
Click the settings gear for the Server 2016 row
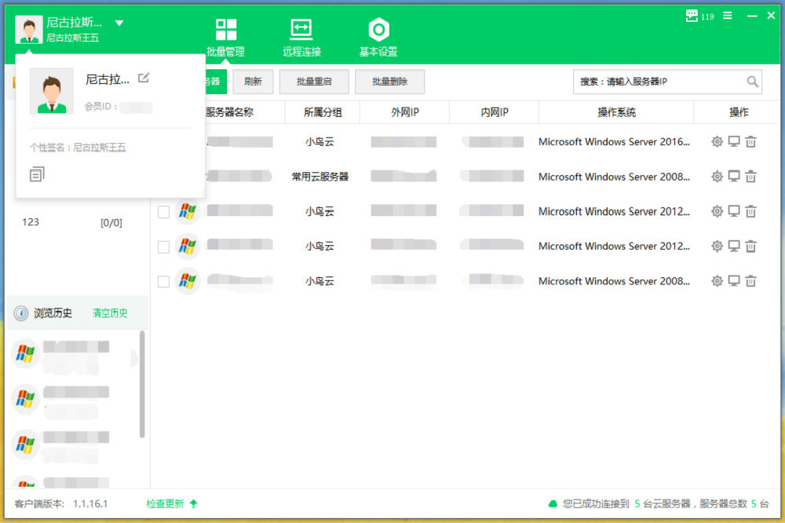(x=717, y=142)
